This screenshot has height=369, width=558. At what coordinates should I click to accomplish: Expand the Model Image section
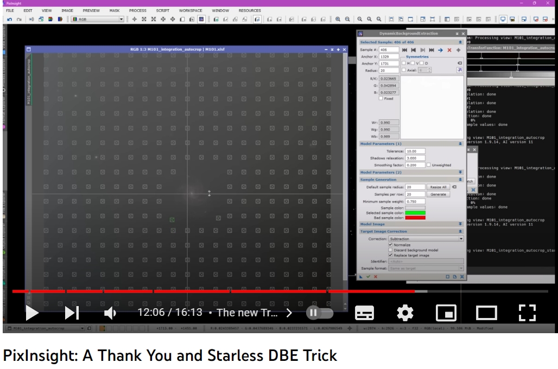point(460,224)
